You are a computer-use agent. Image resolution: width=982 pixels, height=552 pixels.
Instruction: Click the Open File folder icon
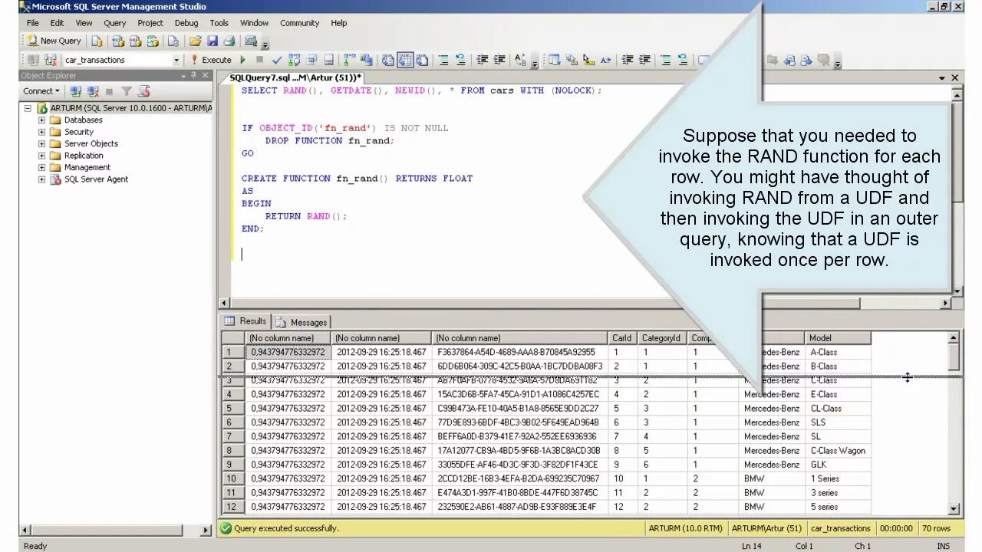[195, 41]
